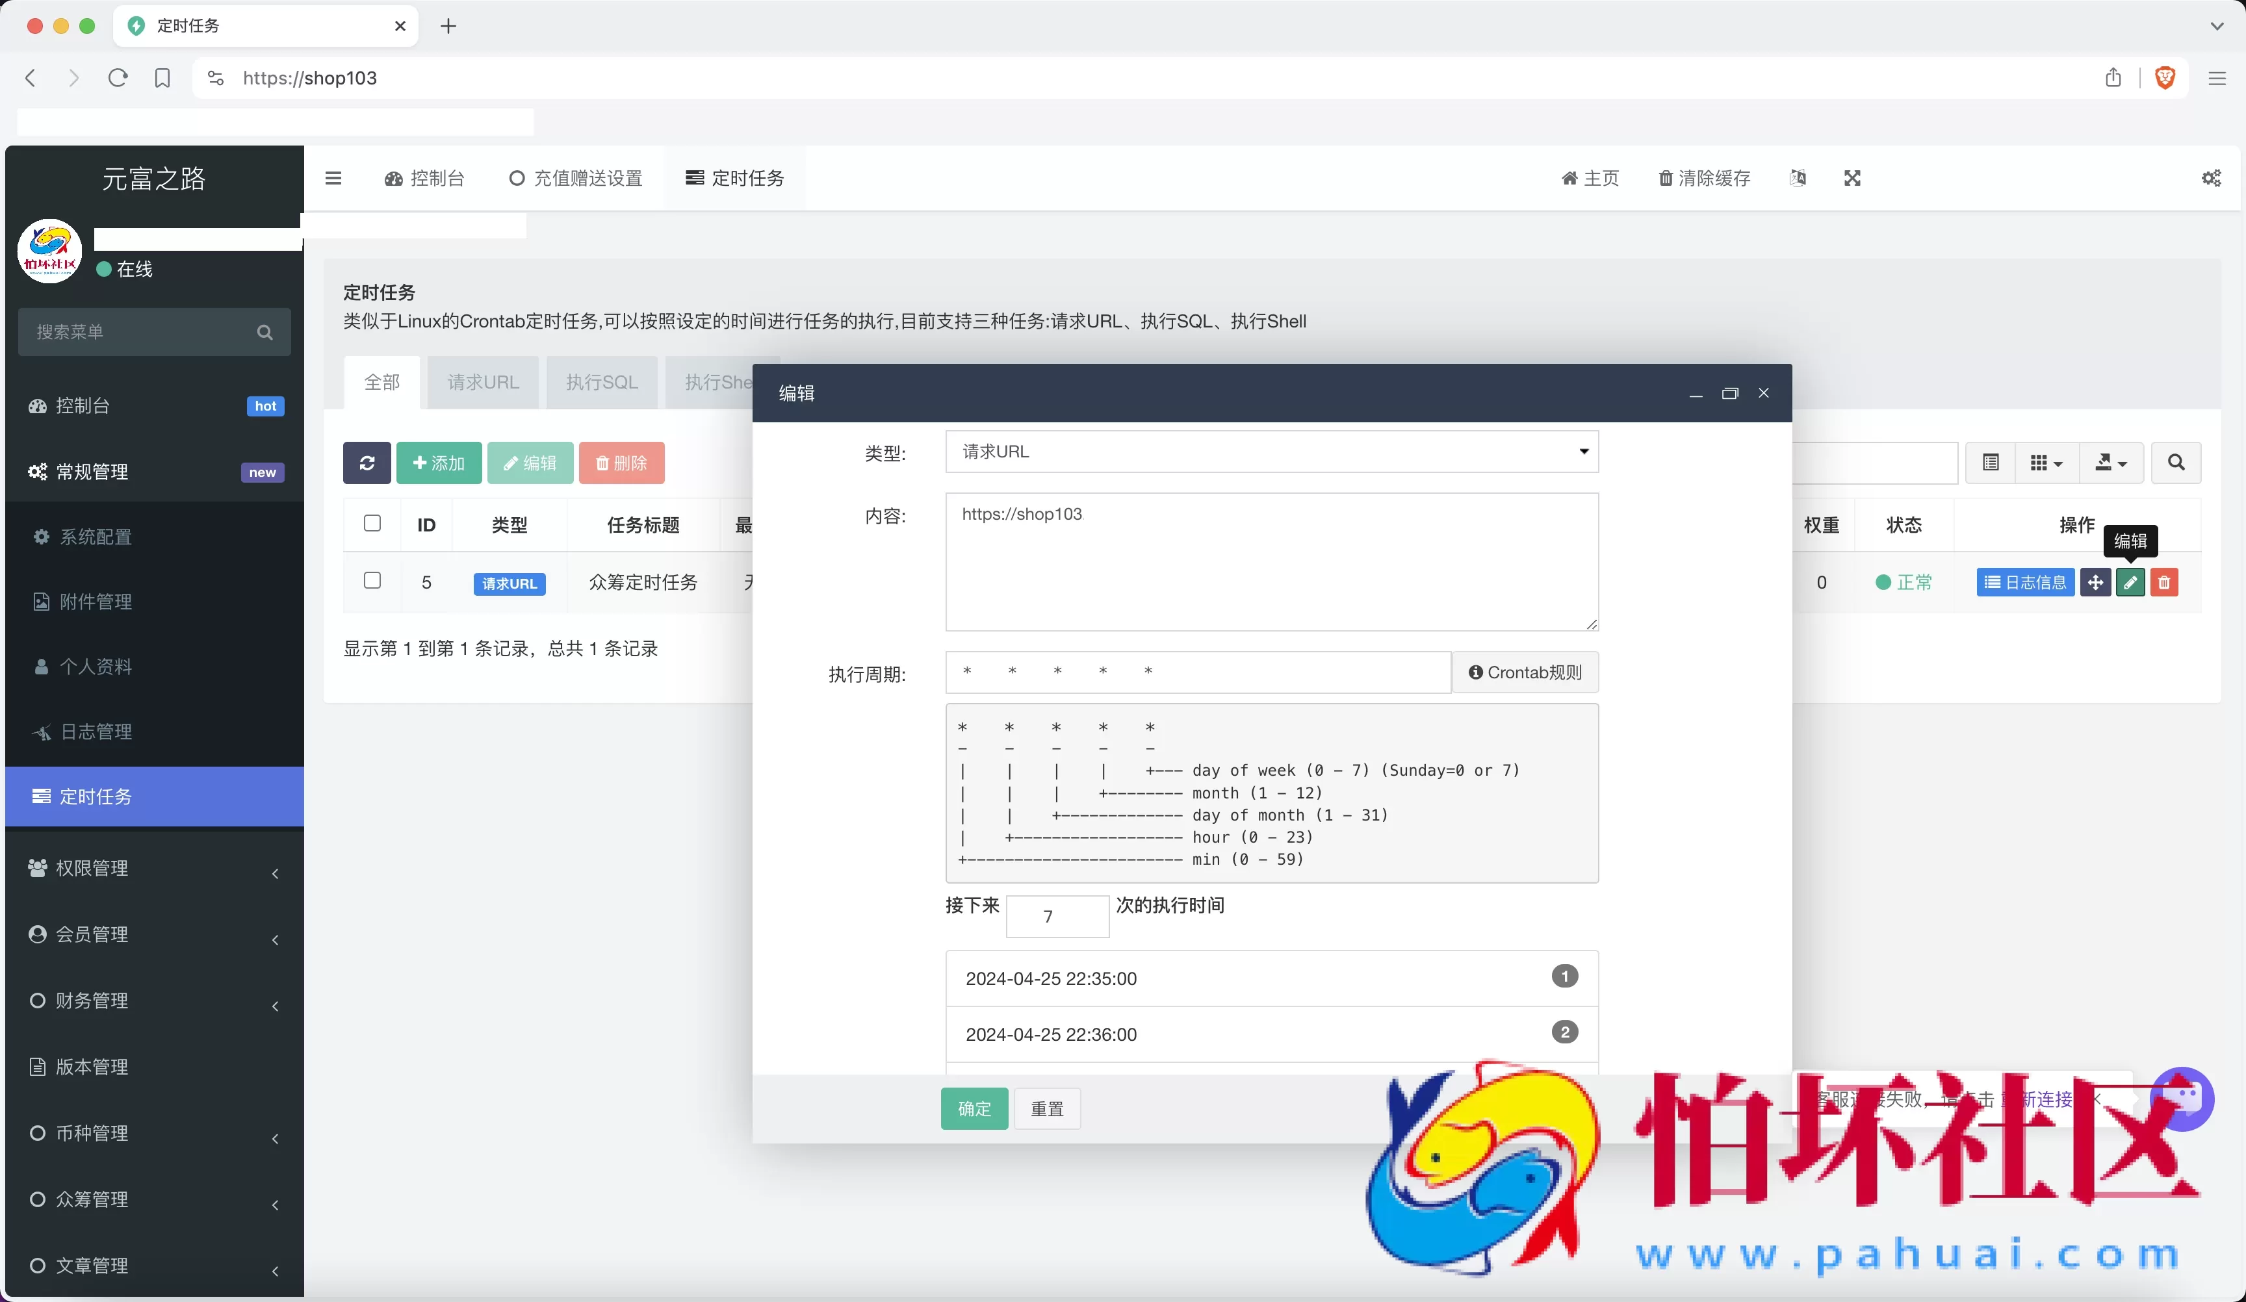
Task: Click inside the 执行周期 crontab input field
Action: pos(1197,672)
